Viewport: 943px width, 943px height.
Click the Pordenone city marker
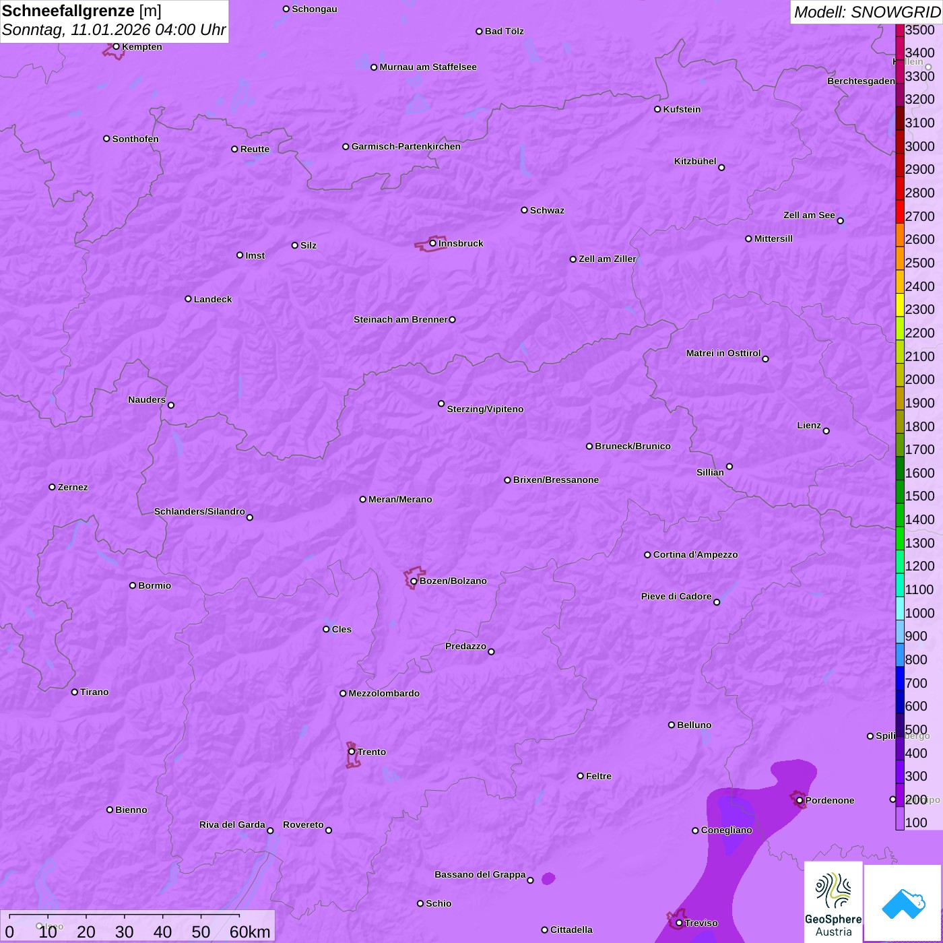pyautogui.click(x=800, y=801)
